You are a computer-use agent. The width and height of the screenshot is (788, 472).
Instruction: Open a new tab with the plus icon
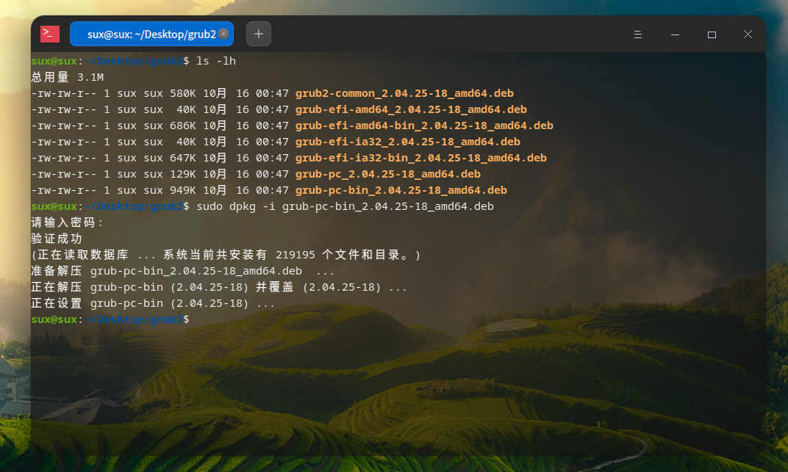258,34
